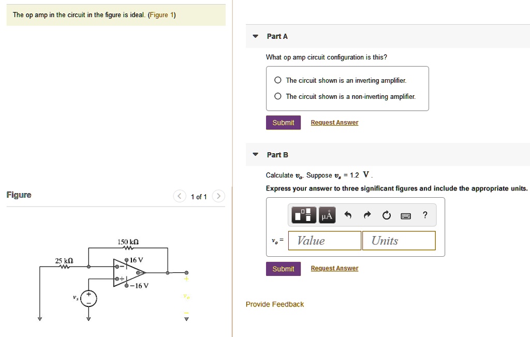Screen dimensions: 530x337
Task: Collapse the Part A section
Action: click(255, 36)
